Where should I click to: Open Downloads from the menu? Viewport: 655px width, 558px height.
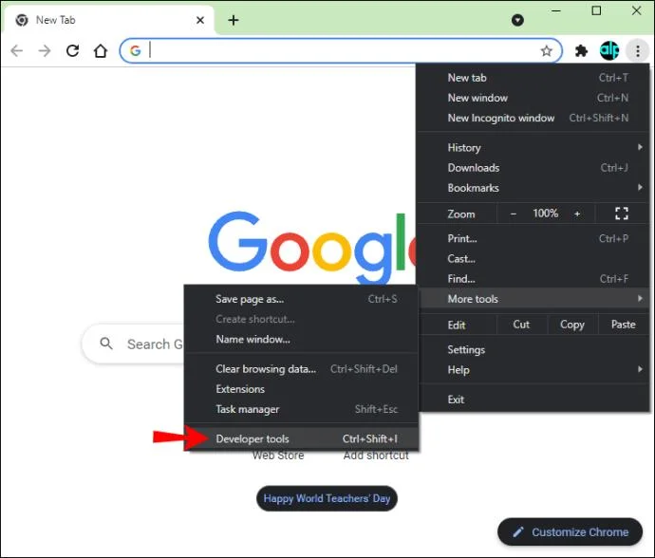click(x=533, y=167)
